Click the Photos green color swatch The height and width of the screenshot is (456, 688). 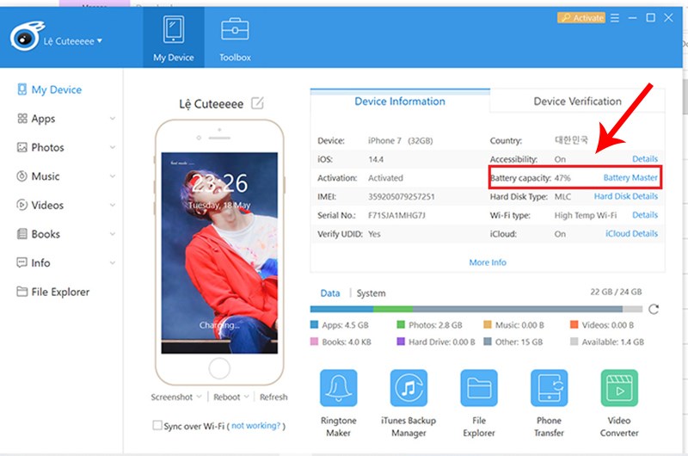[401, 324]
